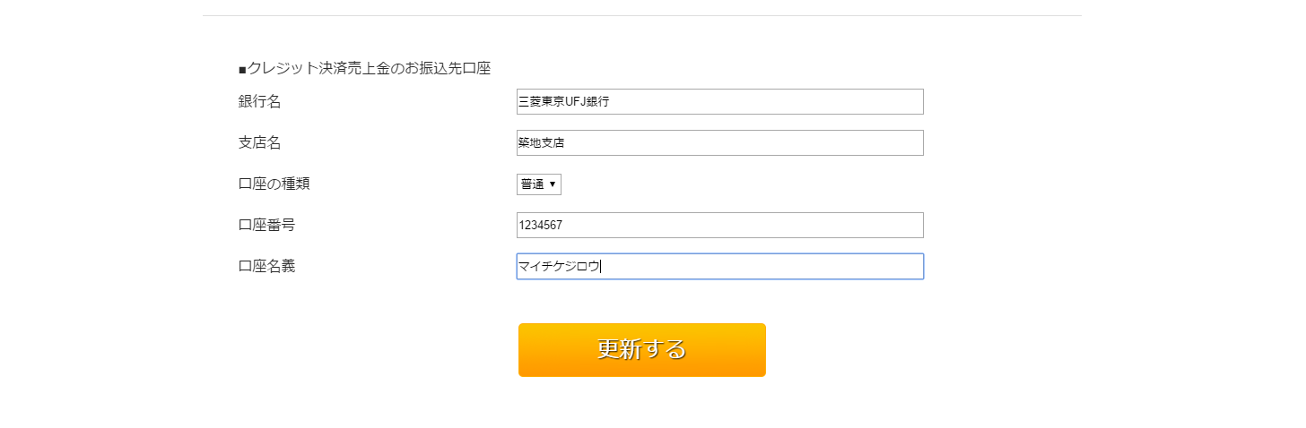Screen dimensions: 1306x428
Task: Click the 支店名 label text
Action: click(259, 143)
